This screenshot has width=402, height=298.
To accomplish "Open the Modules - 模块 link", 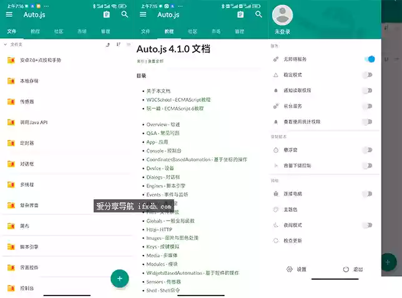I will coord(162,264).
